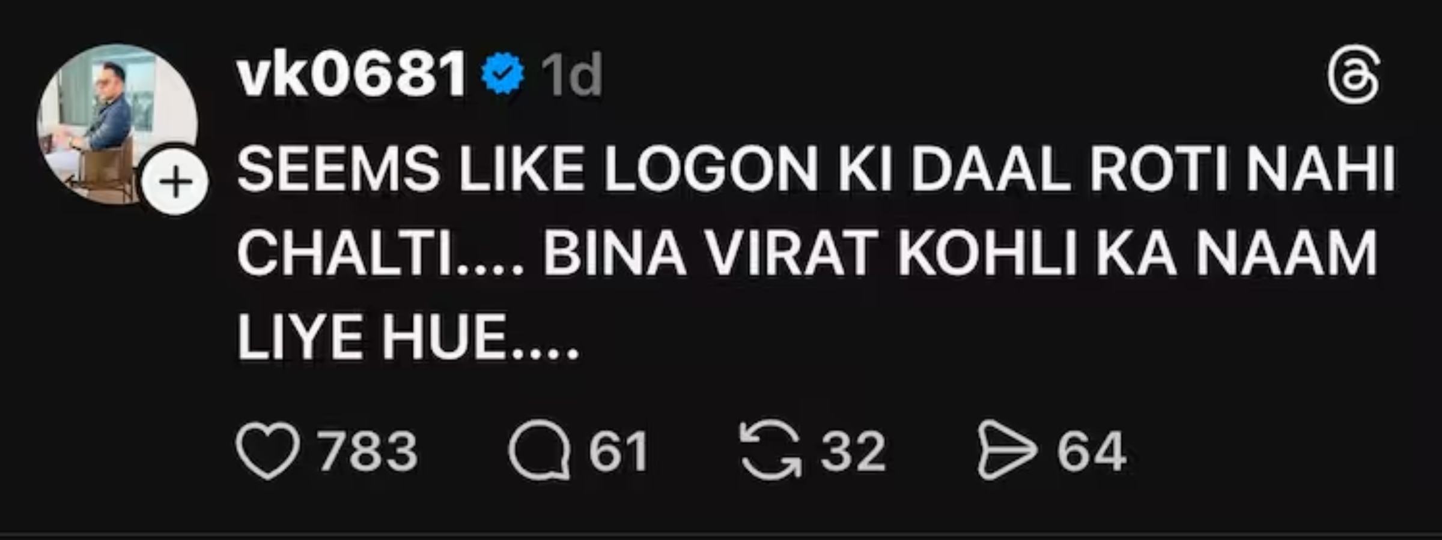Screen dimensions: 1442x540
Task: View the 32 reposts count
Action: pyautogui.click(x=853, y=451)
